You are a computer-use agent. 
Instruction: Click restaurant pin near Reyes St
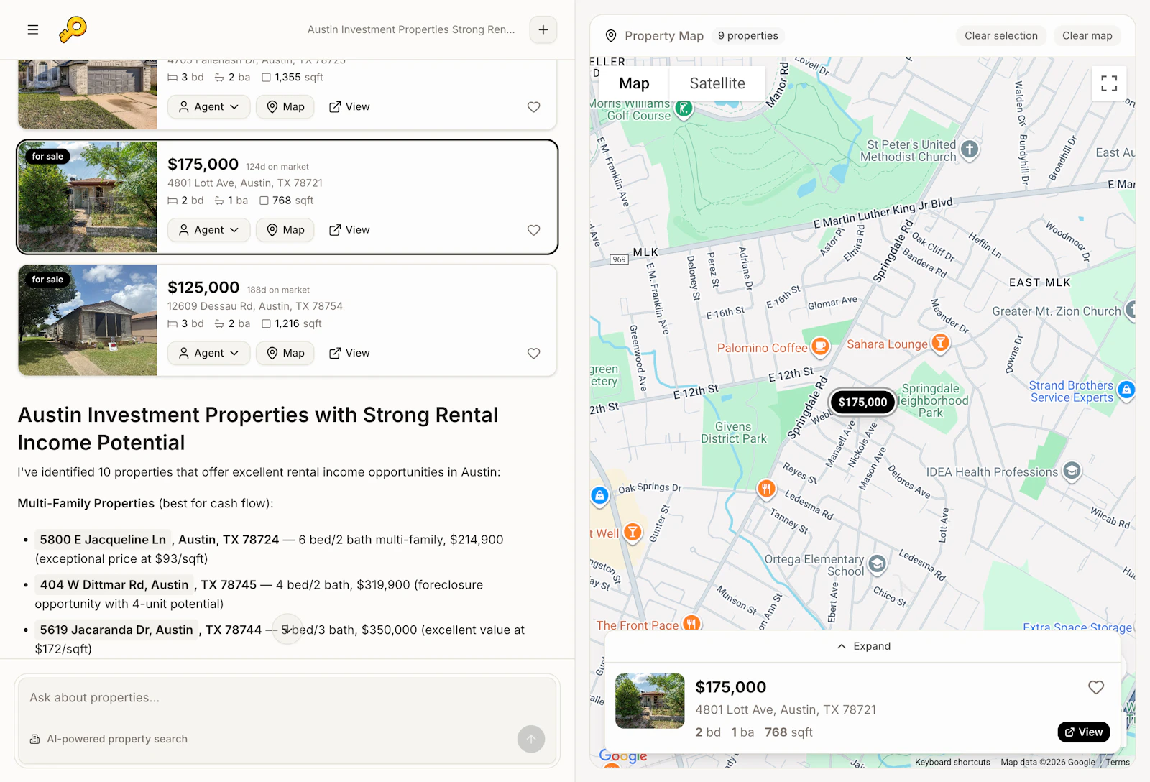click(x=766, y=489)
